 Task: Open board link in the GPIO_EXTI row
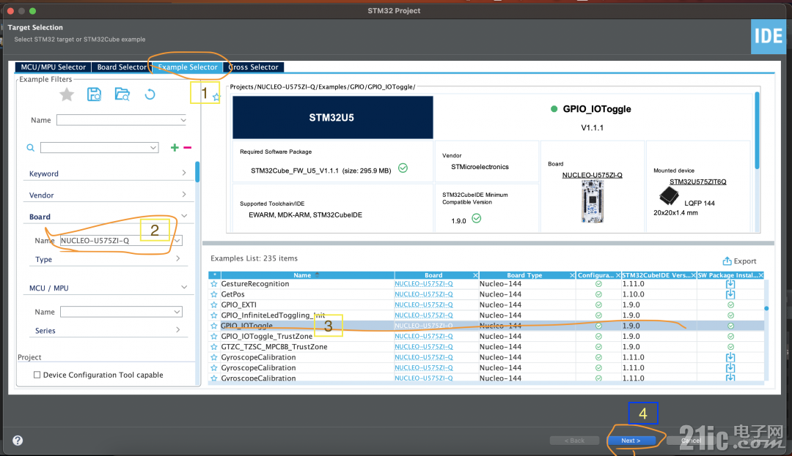424,304
